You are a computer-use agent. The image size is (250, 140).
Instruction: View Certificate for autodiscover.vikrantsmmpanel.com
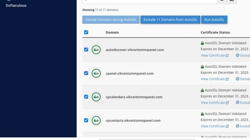(215, 55)
